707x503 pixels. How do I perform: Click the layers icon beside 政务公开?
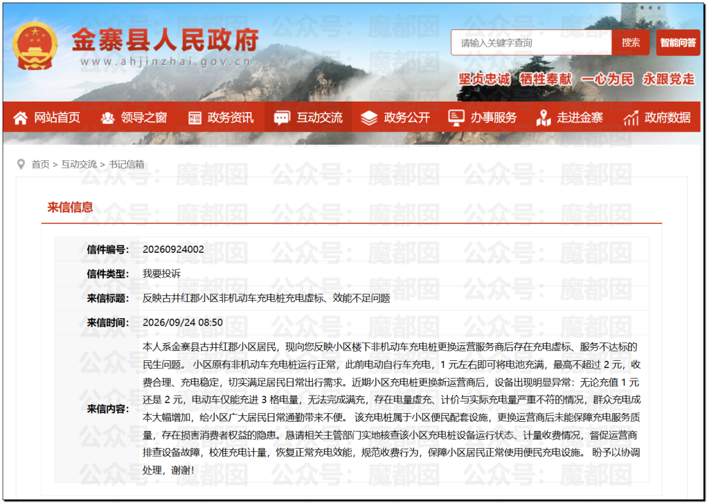coord(369,118)
